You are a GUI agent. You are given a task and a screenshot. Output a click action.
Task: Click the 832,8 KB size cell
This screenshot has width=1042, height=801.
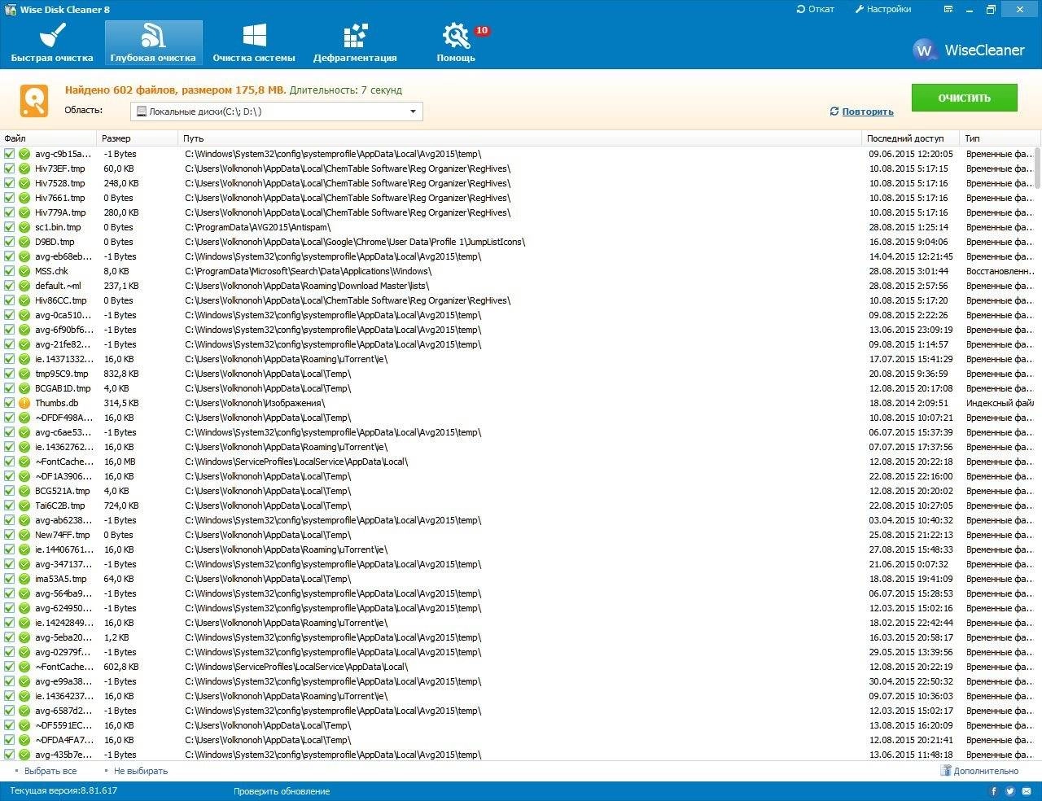click(120, 374)
